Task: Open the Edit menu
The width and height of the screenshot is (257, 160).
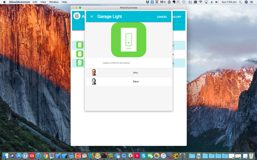Action: pyautogui.click(x=35, y=2)
